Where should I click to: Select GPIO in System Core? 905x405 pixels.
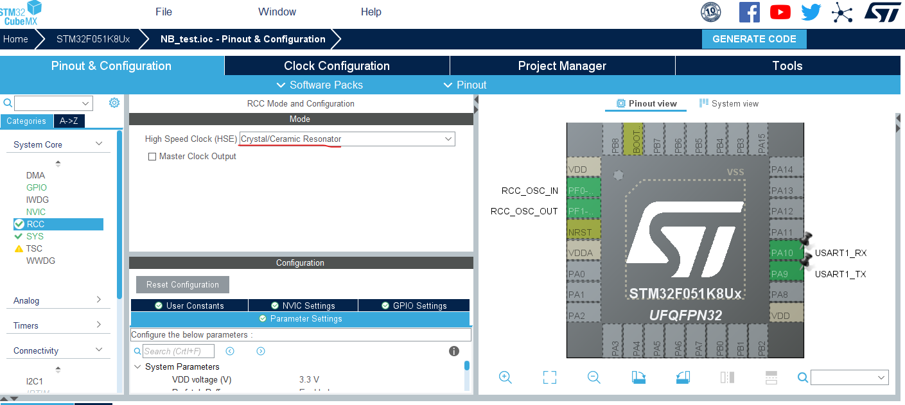click(37, 187)
